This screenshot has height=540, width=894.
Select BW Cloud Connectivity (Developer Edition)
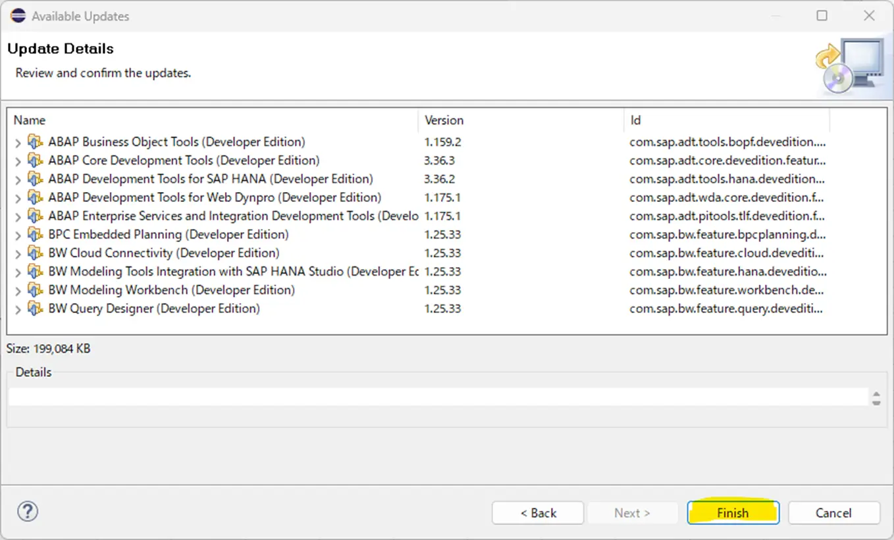(x=164, y=253)
